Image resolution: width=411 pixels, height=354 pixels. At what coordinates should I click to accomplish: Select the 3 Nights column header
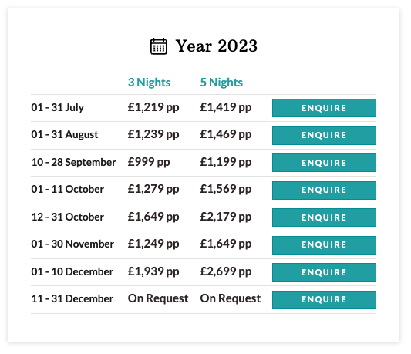[149, 83]
